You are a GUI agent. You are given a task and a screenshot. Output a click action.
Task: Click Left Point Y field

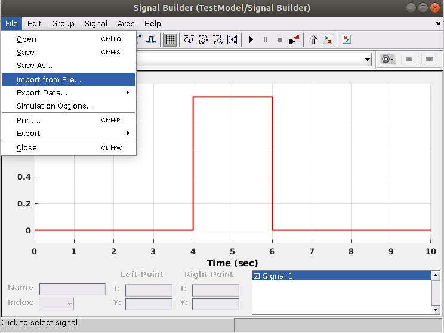point(149,304)
